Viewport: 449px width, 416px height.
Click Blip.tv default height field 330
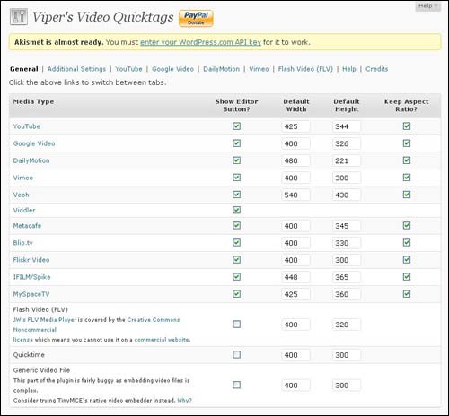click(x=347, y=243)
